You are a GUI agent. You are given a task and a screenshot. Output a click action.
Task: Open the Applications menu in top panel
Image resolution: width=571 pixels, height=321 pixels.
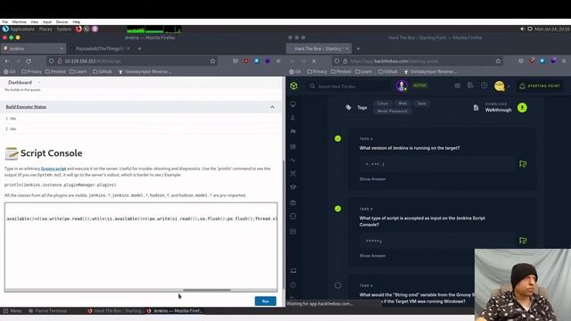(x=22, y=29)
